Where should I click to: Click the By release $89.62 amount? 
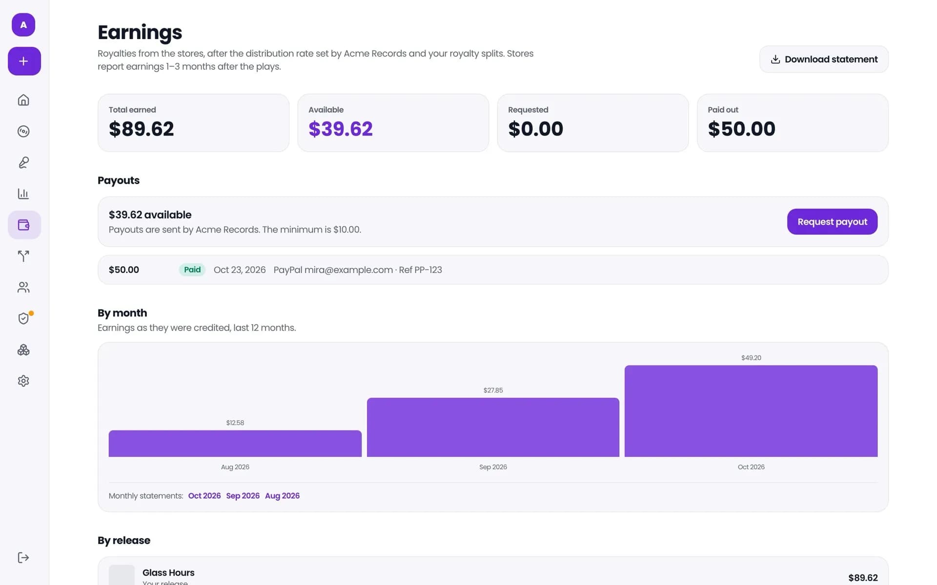pos(863,578)
